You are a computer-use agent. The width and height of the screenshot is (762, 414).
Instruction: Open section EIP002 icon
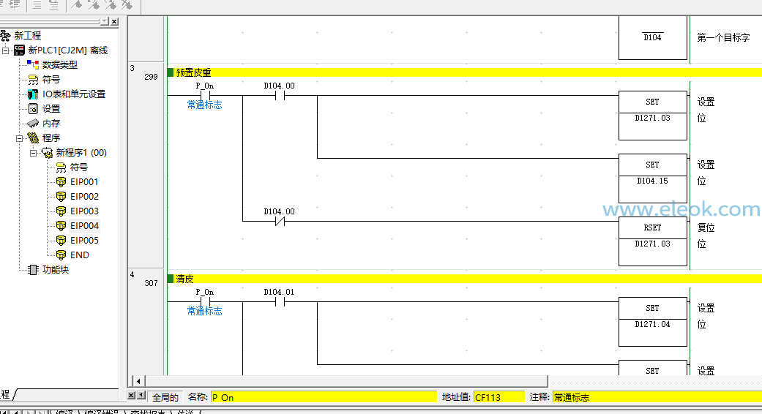[61, 197]
